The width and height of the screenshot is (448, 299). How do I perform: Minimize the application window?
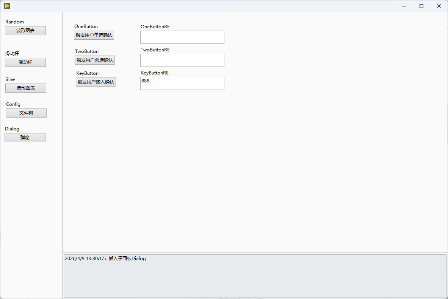[x=404, y=6]
